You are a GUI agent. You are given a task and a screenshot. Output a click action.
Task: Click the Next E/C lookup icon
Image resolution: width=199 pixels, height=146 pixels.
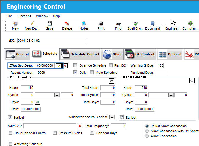click(x=80, y=126)
